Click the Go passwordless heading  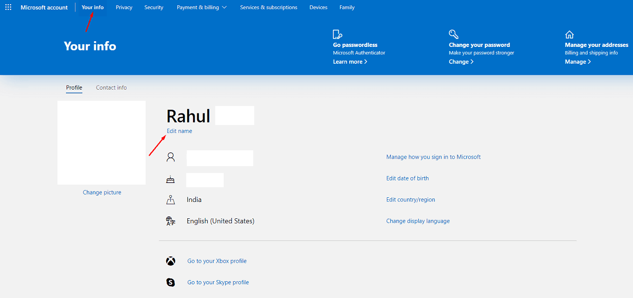[x=356, y=45]
